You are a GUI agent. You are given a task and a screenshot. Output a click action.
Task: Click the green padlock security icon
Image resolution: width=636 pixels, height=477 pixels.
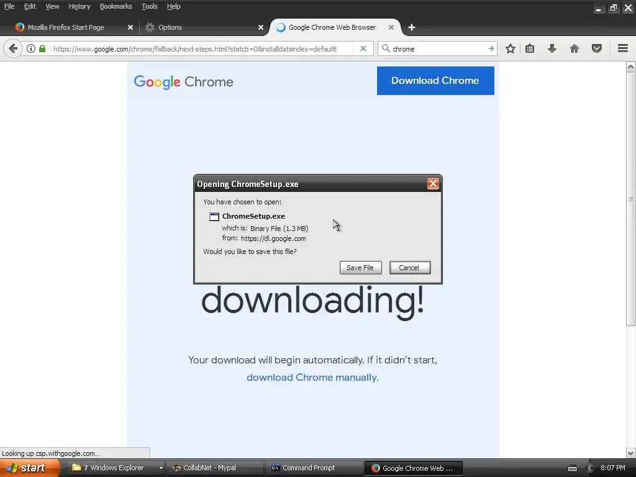pos(42,48)
